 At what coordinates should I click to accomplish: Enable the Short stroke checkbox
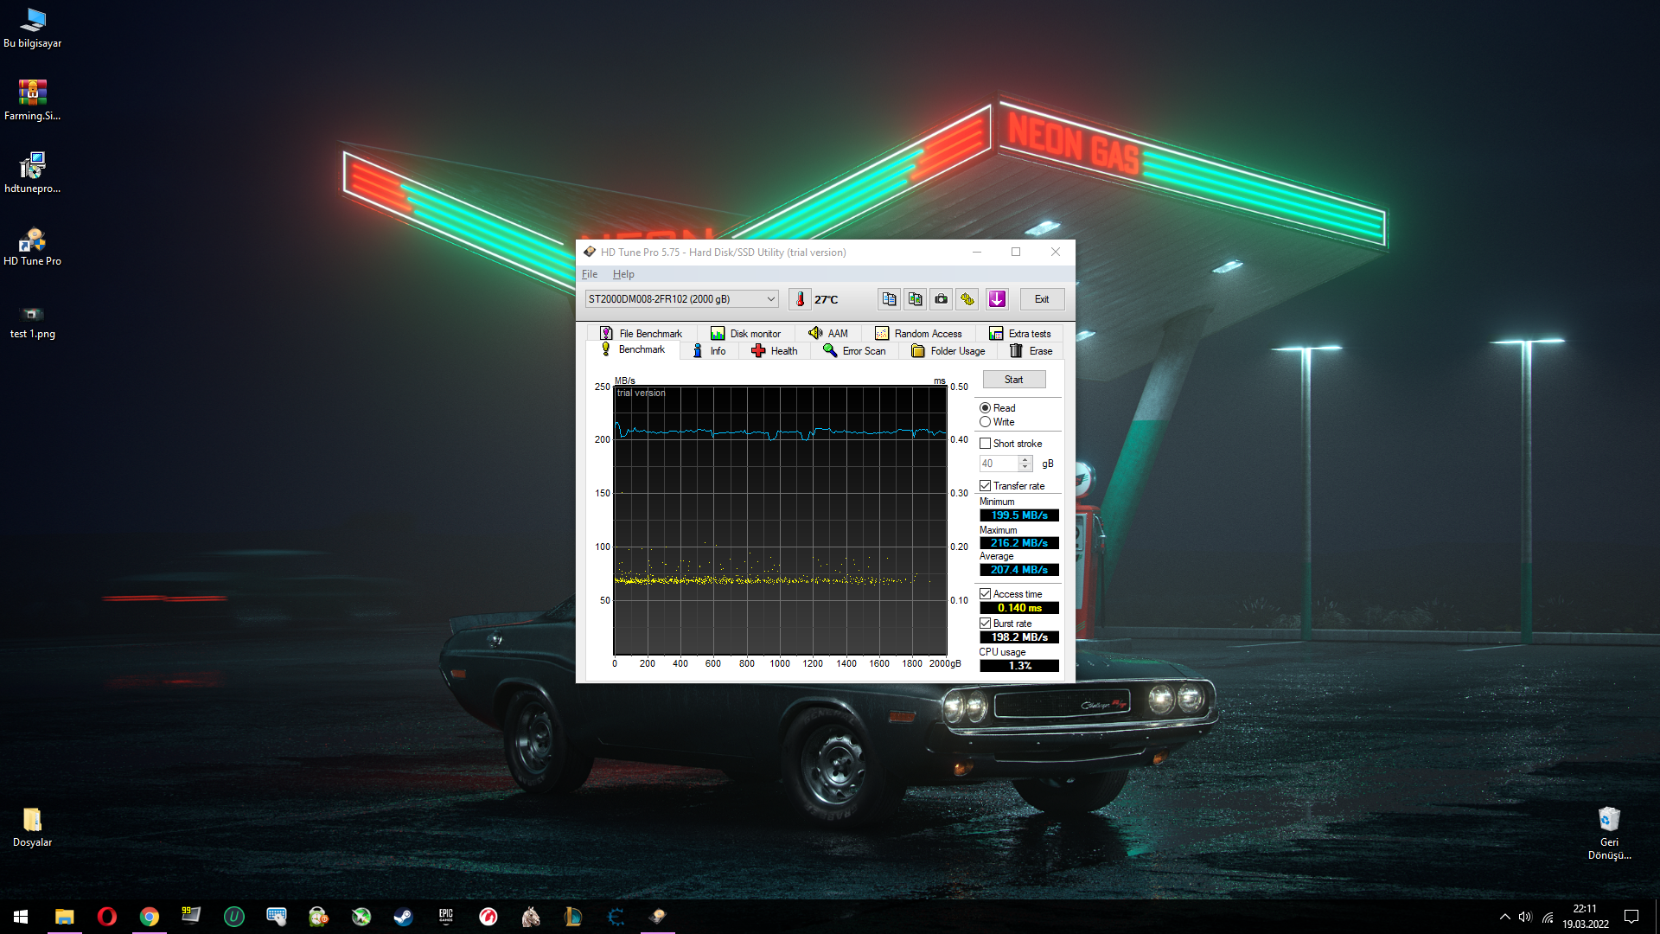coord(985,444)
